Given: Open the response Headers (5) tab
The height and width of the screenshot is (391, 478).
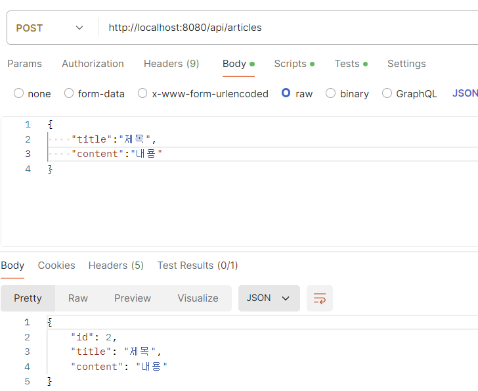Looking at the screenshot, I should 116,265.
